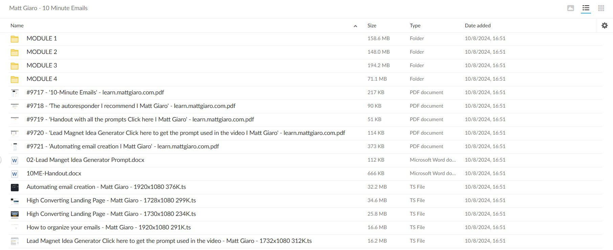Sort by the Type column header
Viewport: 613px width, 250px height.
click(415, 26)
